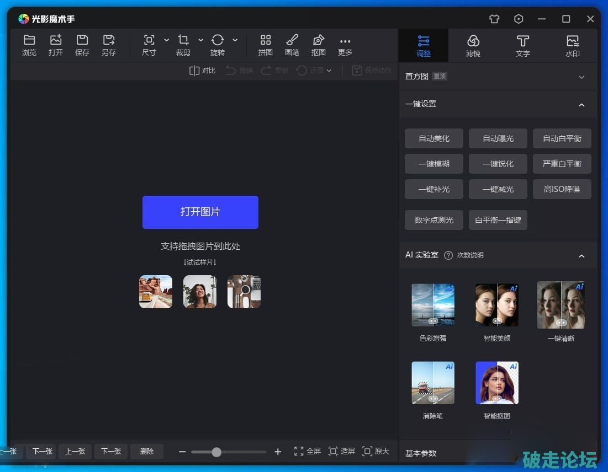Click the Save As (另存) icon
The height and width of the screenshot is (472, 608).
pos(109,45)
